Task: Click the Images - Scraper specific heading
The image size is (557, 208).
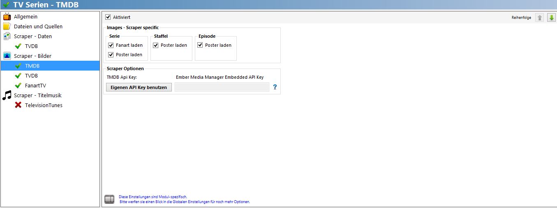Action: [133, 27]
